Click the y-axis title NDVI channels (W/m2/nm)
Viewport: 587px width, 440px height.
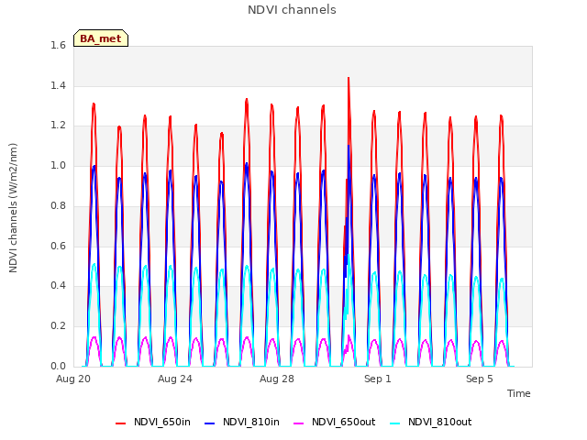[13, 208]
